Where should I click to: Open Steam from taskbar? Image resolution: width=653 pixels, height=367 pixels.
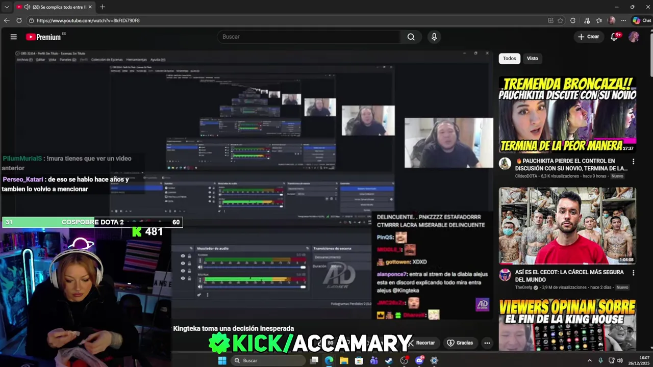click(389, 360)
